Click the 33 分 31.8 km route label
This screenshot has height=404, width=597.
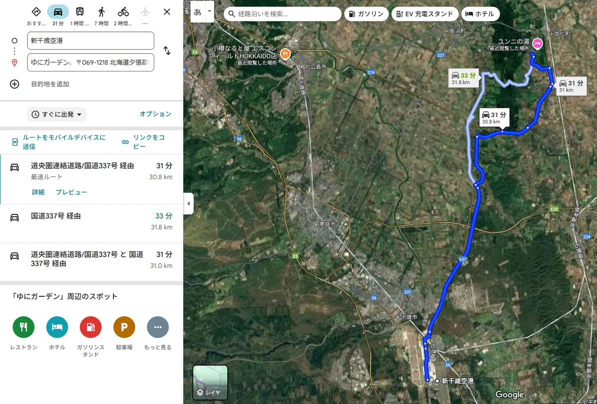[x=464, y=78]
